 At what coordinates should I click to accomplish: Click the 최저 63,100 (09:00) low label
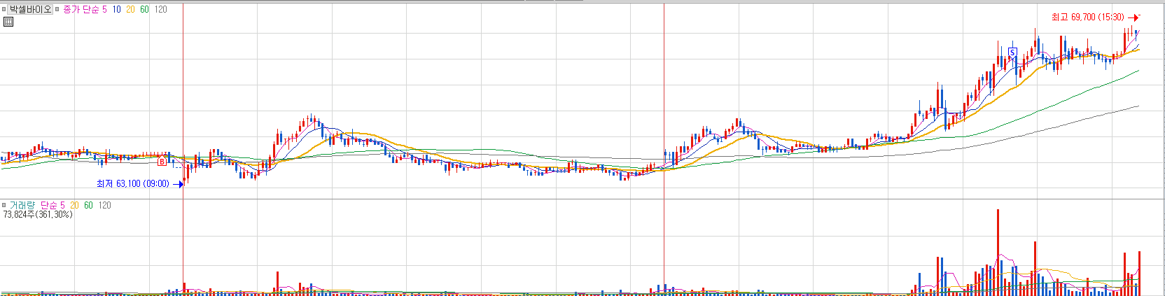[132, 184]
